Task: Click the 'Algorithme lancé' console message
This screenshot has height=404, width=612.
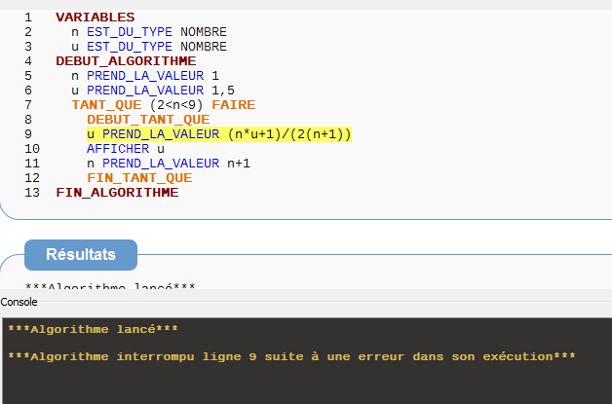Action: point(93,329)
